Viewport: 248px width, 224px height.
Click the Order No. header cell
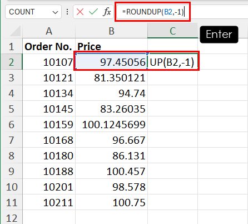pyautogui.click(x=49, y=46)
